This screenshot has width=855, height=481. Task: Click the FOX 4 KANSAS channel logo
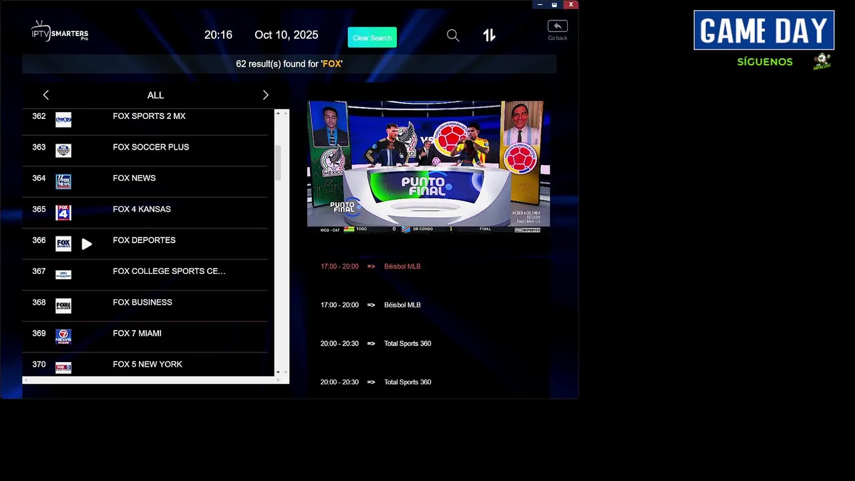(63, 212)
